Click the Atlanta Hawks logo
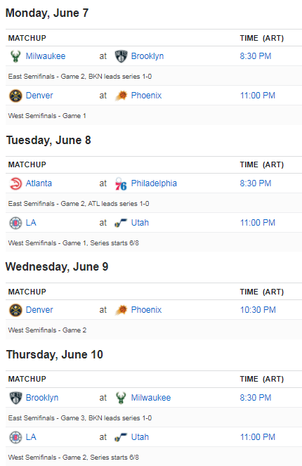302x466 pixels. tap(15, 183)
